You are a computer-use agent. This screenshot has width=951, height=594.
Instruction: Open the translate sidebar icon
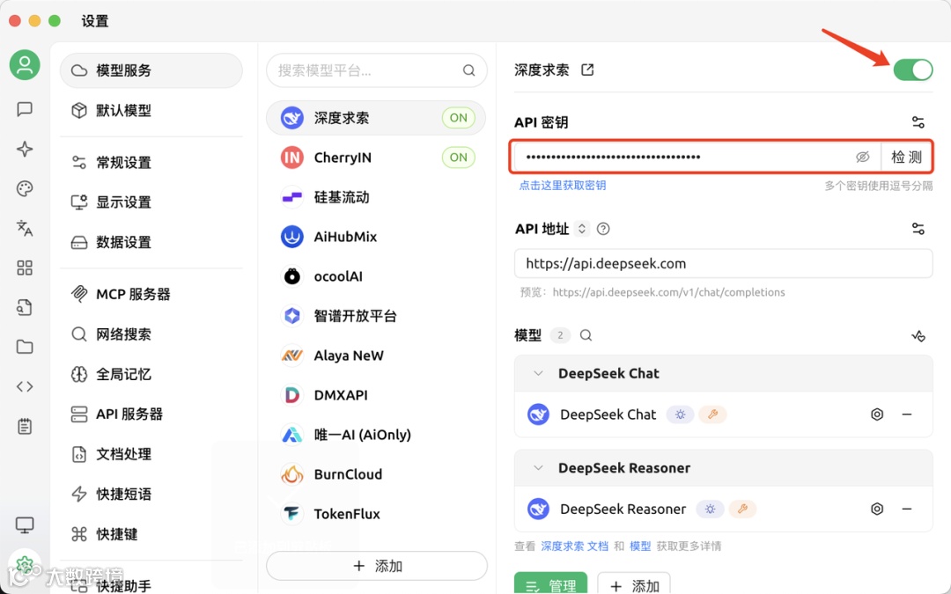click(x=25, y=228)
